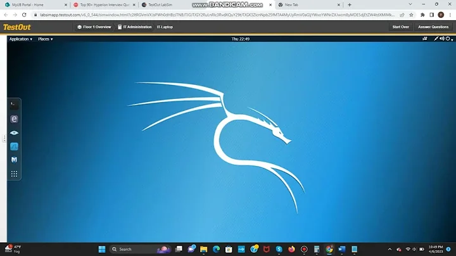This screenshot has height=256, width=456.
Task: Open the Windows Start menu
Action: [x=102, y=249]
